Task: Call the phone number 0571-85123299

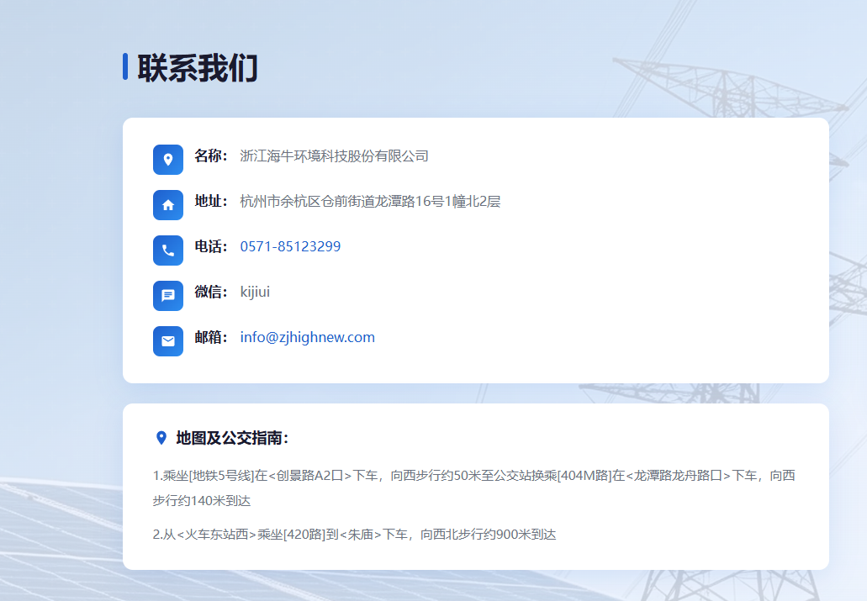Action: (290, 246)
